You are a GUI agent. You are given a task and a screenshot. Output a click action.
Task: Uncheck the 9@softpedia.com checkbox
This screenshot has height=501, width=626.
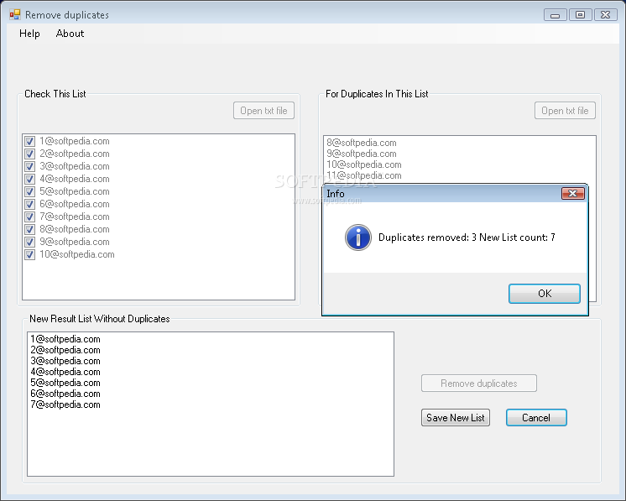coord(29,242)
